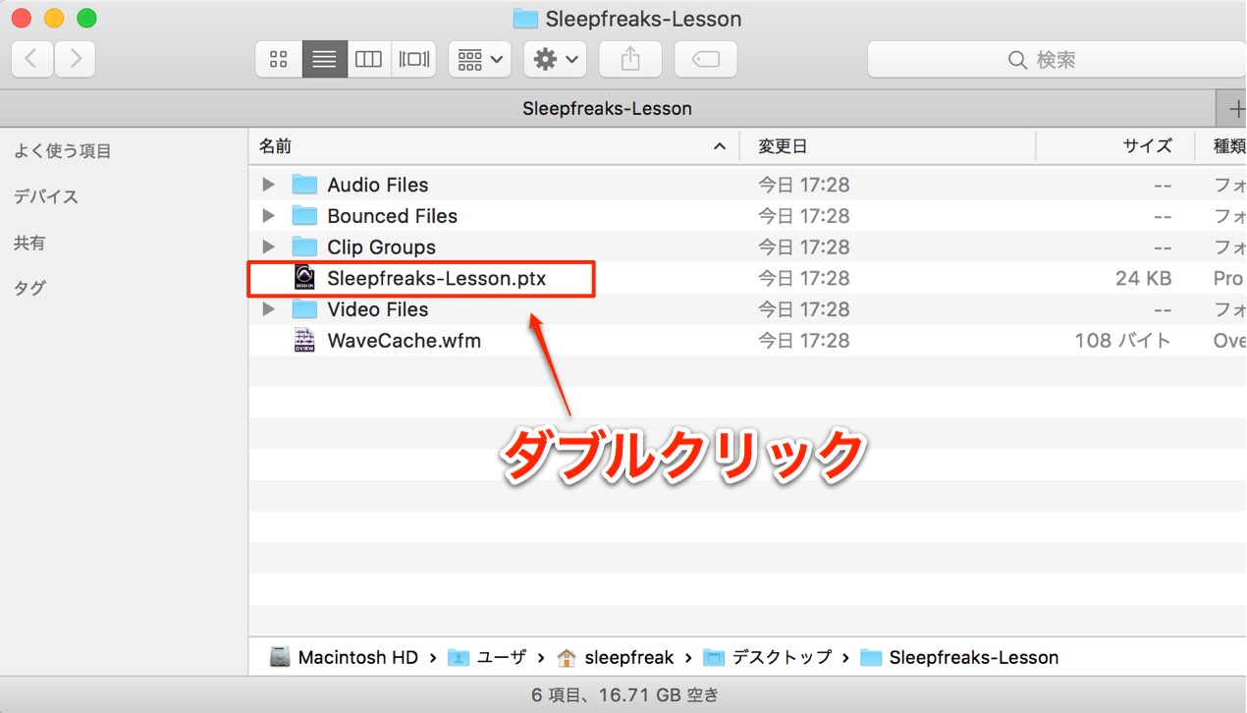Switch to icon view mode
Viewport: 1247px width, 713px height.
coord(279,60)
